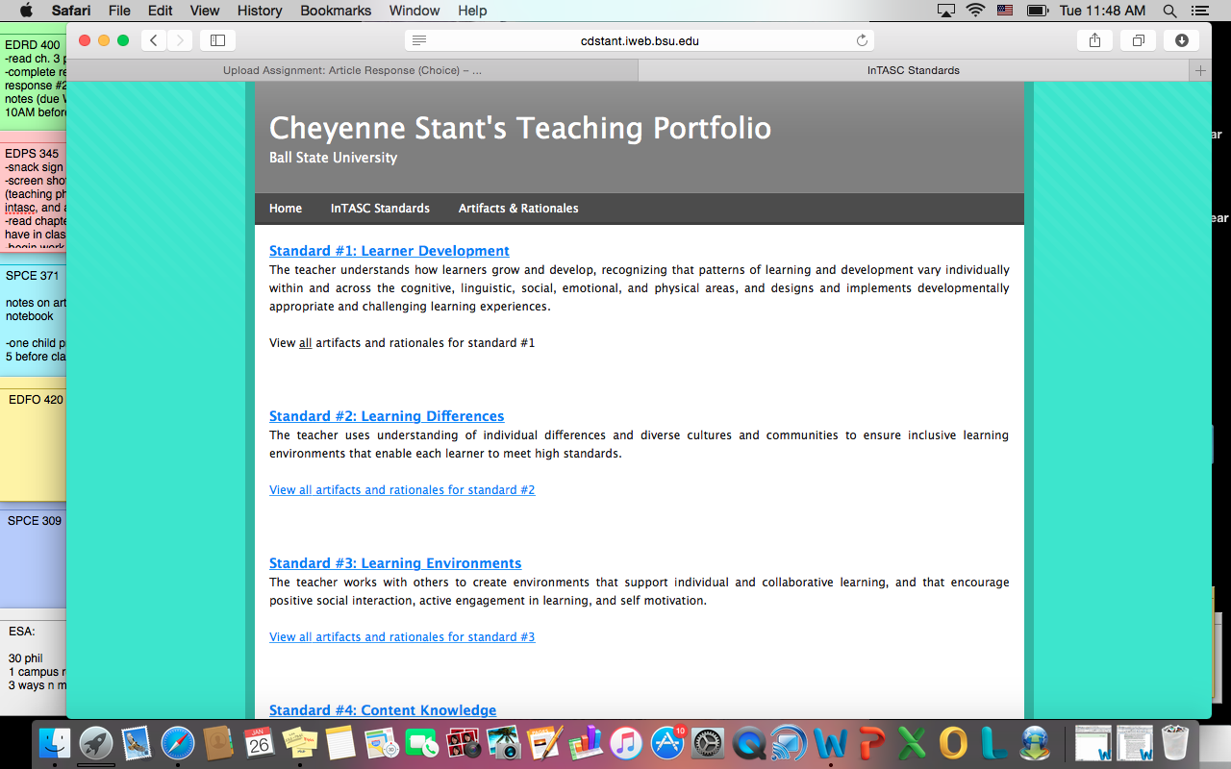Image resolution: width=1231 pixels, height=769 pixels.
Task: Open the Bookmarks menu in the menu bar
Action: click(336, 11)
